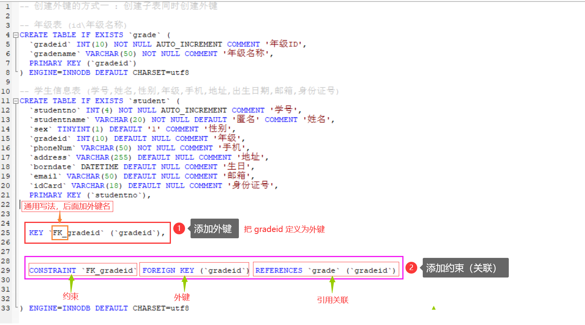Click the KEY keyword on line 25
This screenshot has height=325, width=585.
[36, 233]
